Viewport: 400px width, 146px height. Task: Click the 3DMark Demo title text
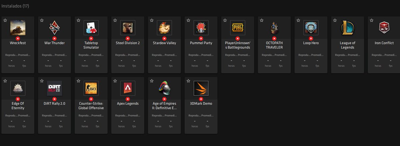(201, 104)
